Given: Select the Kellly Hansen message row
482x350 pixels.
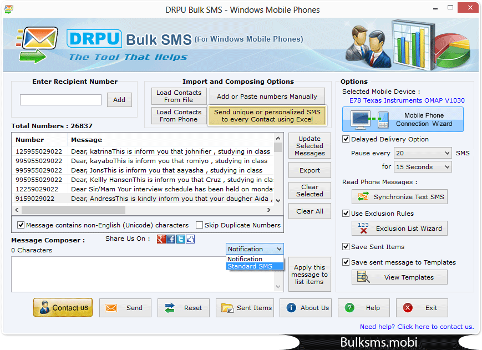Looking at the screenshot, I should (x=144, y=180).
